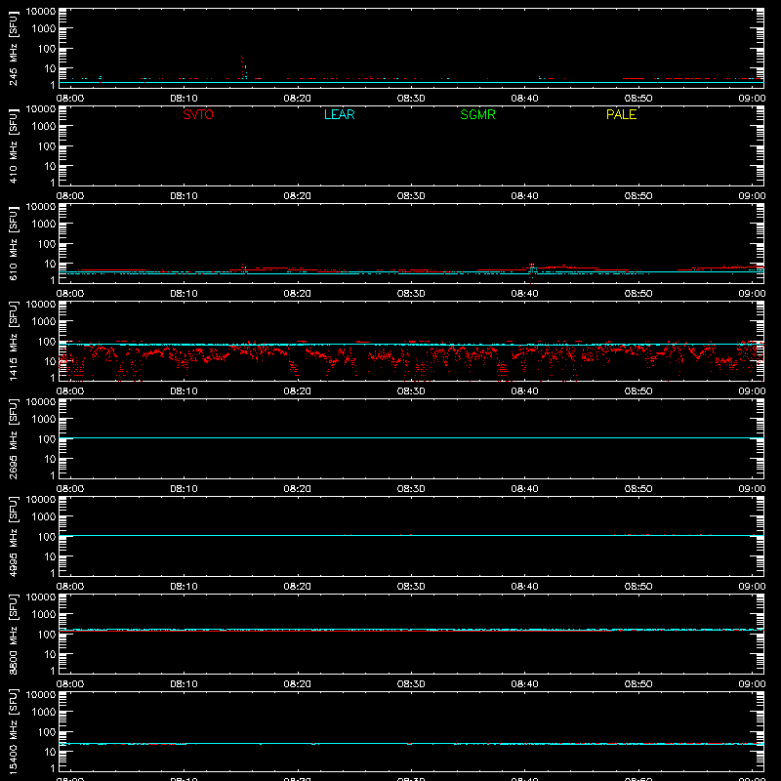Click the 08:20 time label under 2695 MHz plot
Screen dimensions: 781x781
[298, 489]
